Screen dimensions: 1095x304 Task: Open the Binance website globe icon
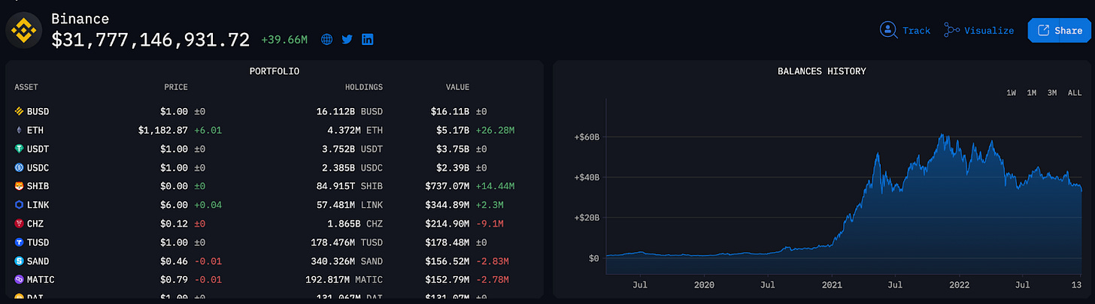pos(326,40)
